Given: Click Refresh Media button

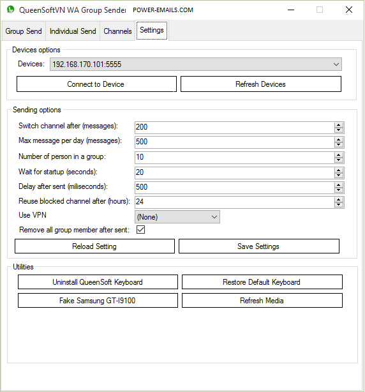Looking at the screenshot, I should (262, 300).
